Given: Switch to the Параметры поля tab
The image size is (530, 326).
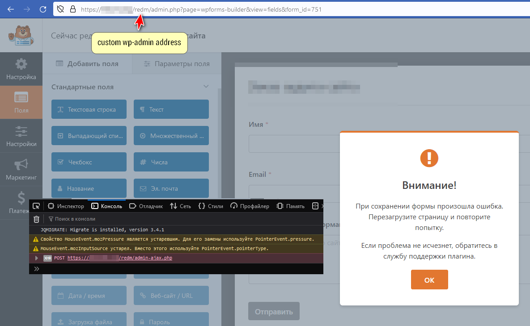Looking at the screenshot, I should (177, 64).
